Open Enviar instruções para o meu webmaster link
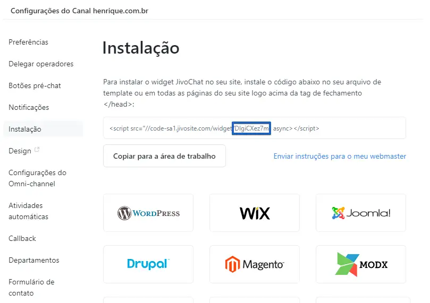The height and width of the screenshot is (303, 430). [340, 156]
